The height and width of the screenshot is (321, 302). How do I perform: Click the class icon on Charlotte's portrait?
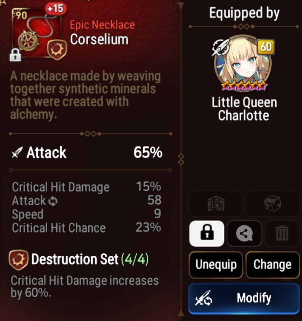pyautogui.click(x=220, y=47)
